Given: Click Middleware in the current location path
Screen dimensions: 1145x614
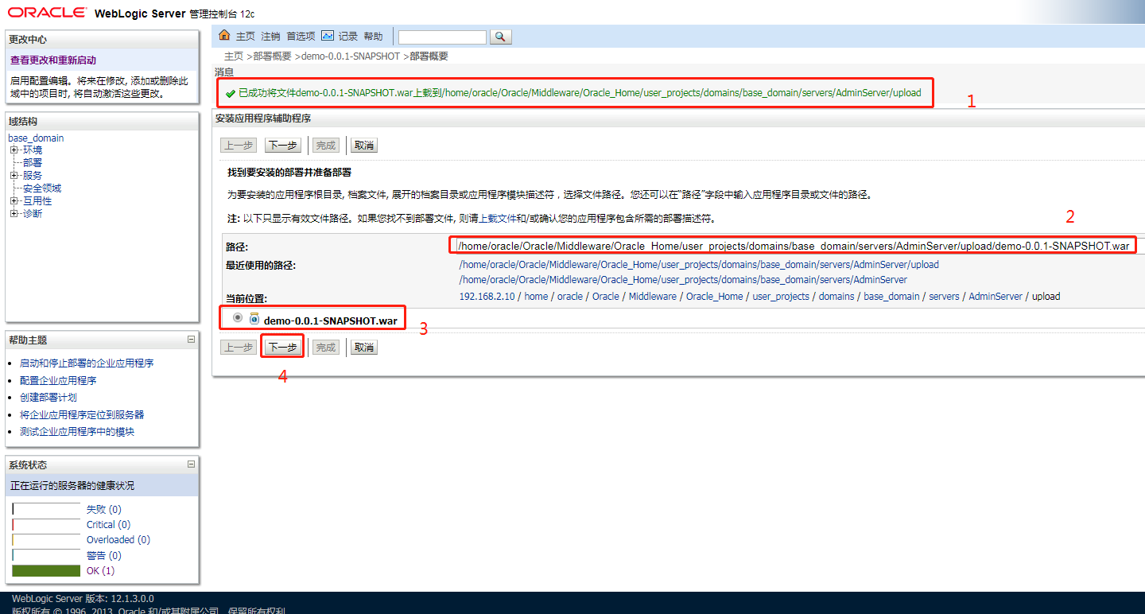Looking at the screenshot, I should [x=652, y=297].
